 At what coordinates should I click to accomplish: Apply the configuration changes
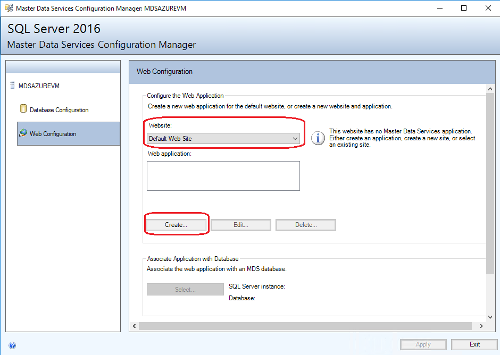(423, 344)
